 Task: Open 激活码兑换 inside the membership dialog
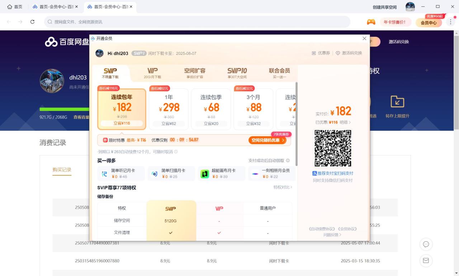[x=349, y=53]
